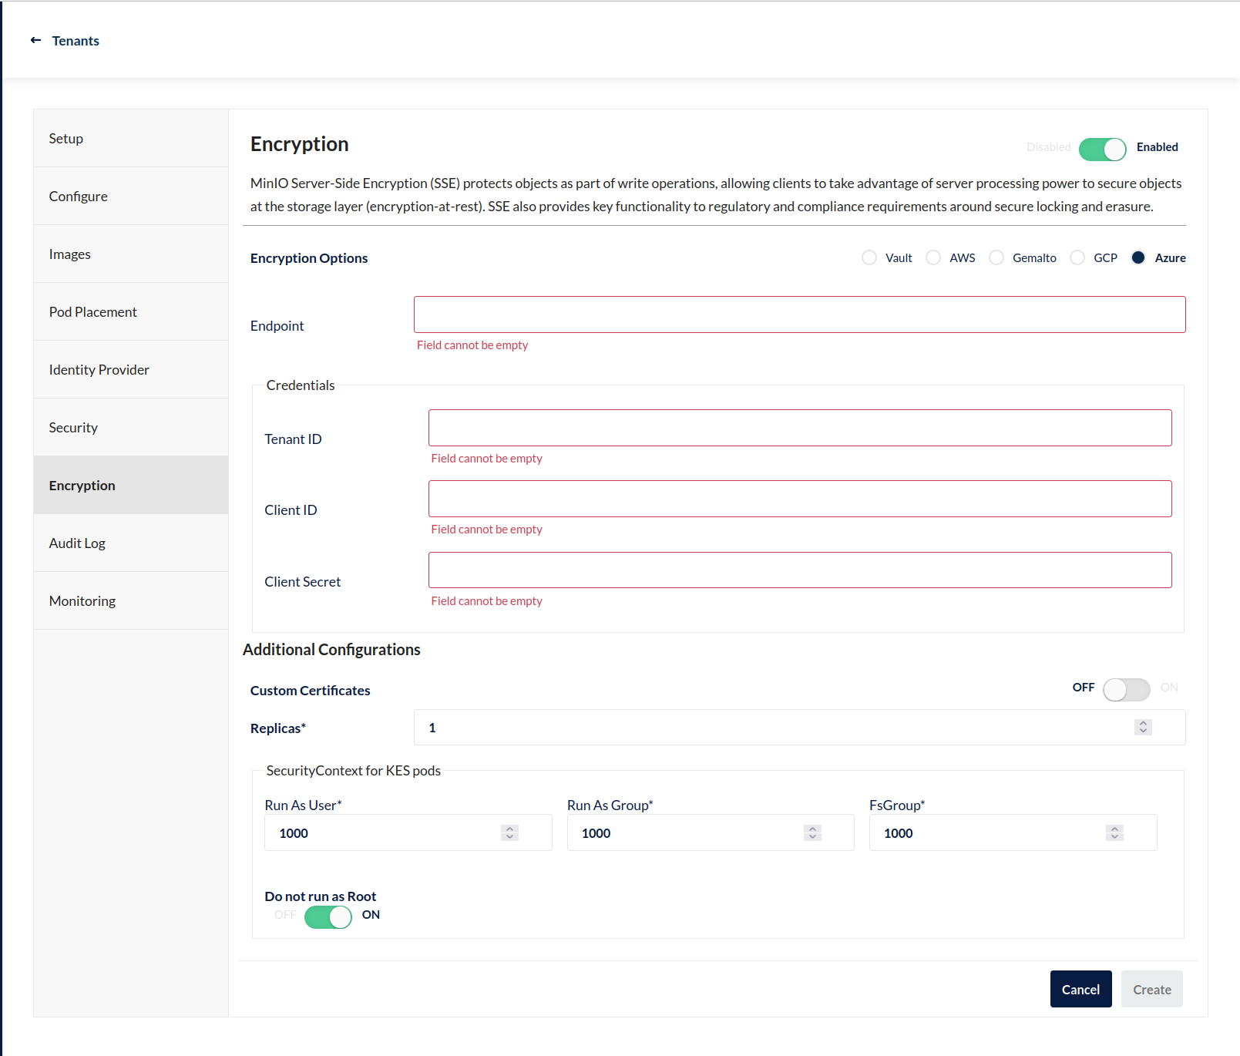Screen dimensions: 1240x1056
Task: Click the Encryption page heading
Action: pyautogui.click(x=300, y=144)
